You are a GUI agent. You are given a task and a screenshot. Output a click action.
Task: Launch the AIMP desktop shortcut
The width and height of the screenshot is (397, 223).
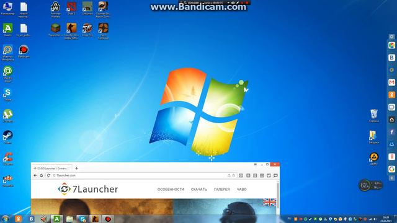click(x=374, y=159)
